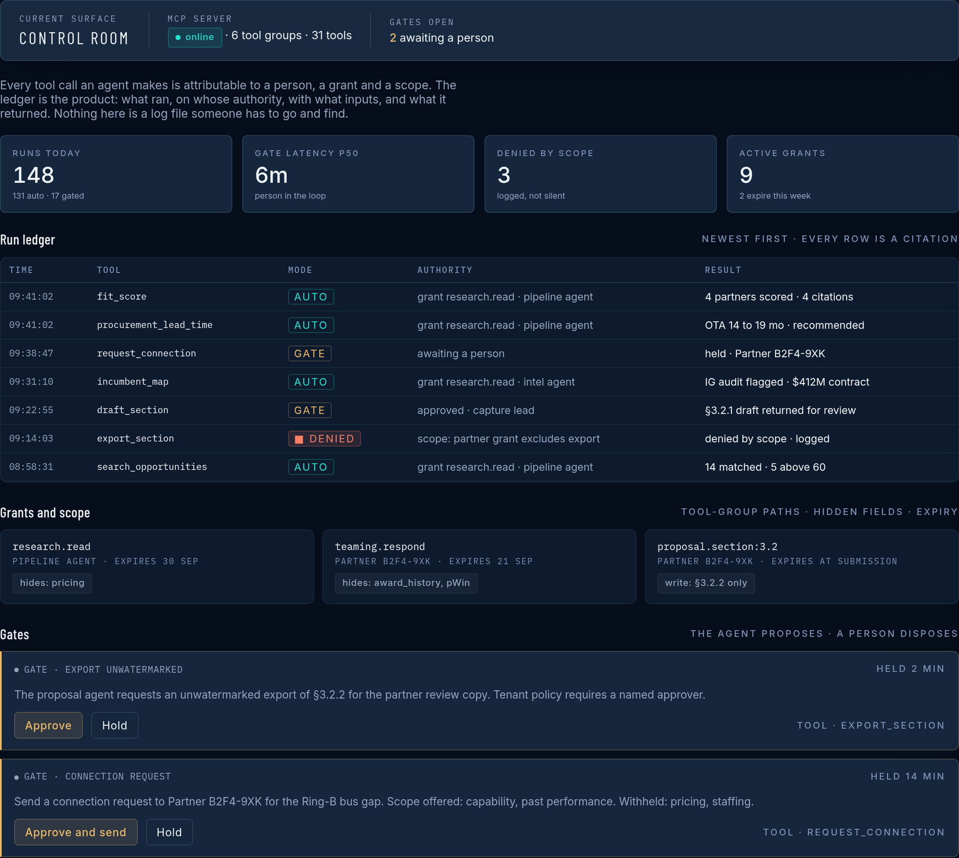Image resolution: width=959 pixels, height=858 pixels.
Task: Click Hold on the export unwatermarked gate
Action: pos(115,725)
